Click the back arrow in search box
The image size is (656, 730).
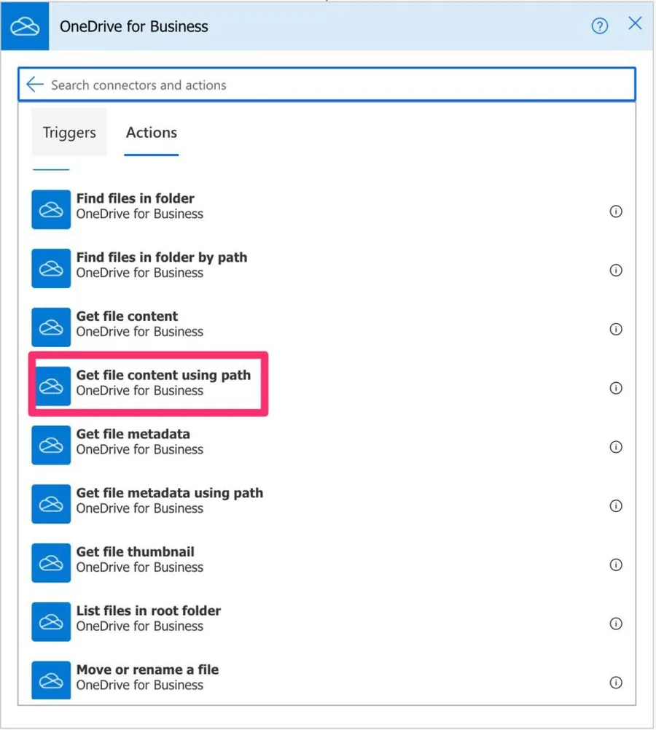[x=34, y=85]
